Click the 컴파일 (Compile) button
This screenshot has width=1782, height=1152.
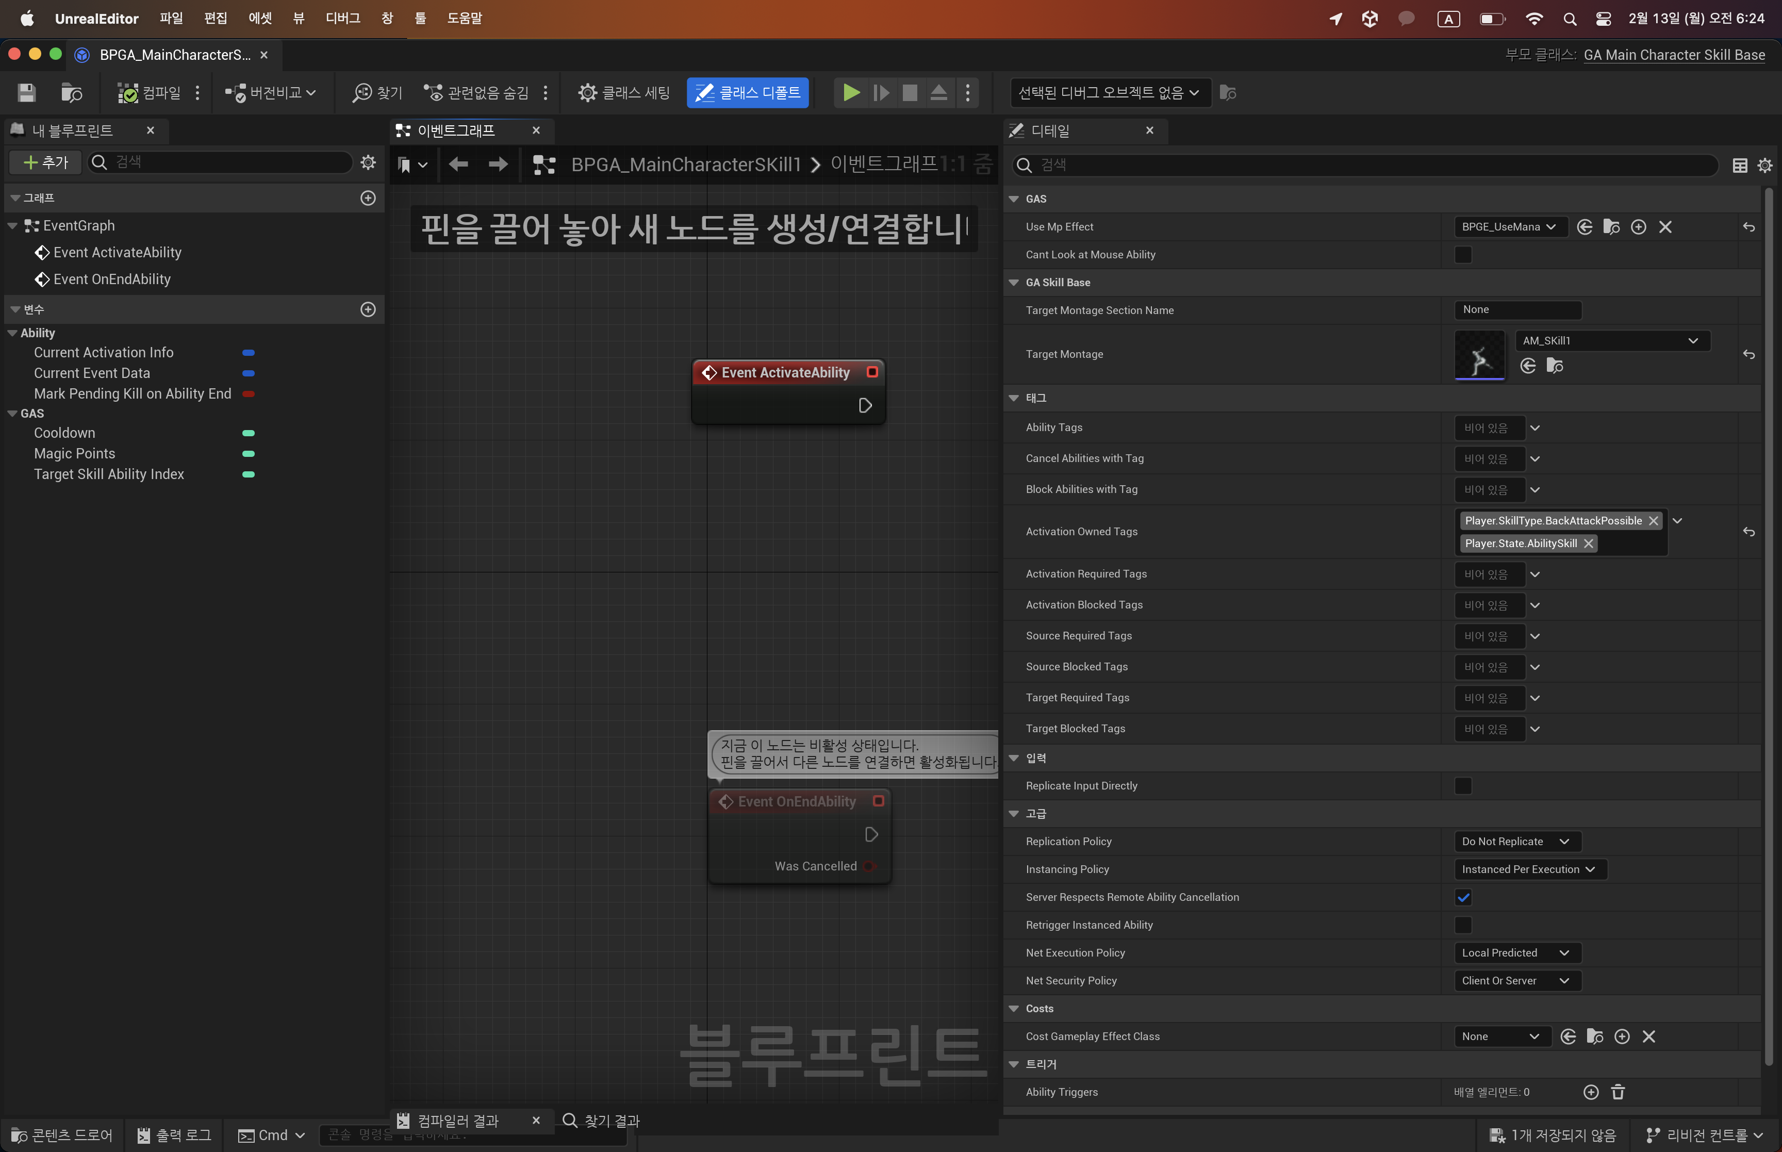tap(150, 93)
